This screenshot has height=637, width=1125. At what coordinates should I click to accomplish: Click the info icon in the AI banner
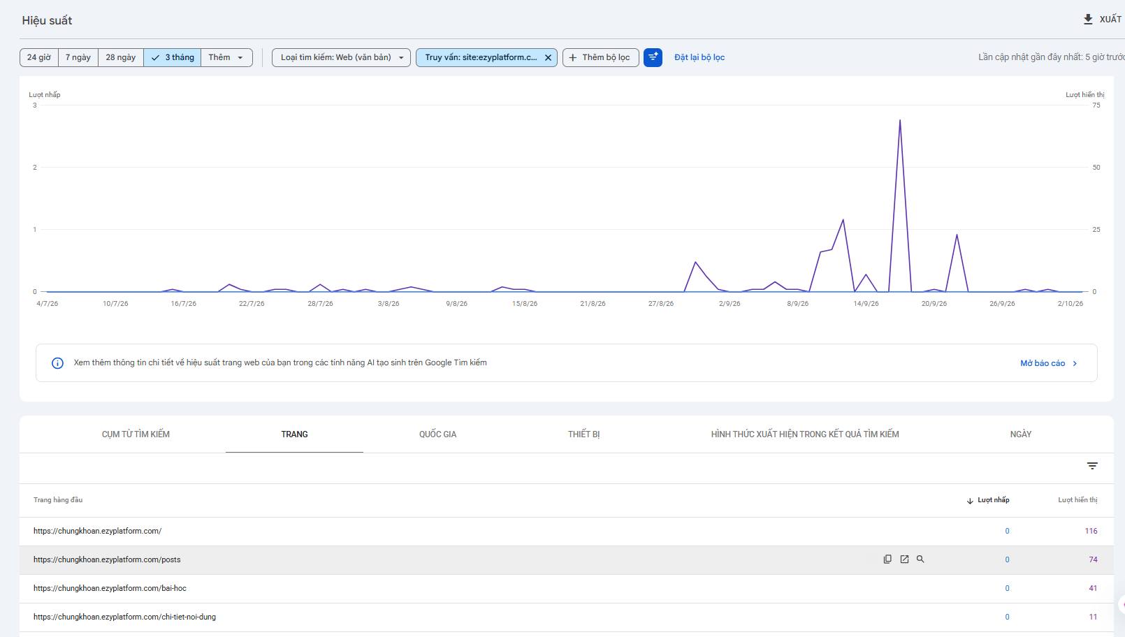click(58, 363)
